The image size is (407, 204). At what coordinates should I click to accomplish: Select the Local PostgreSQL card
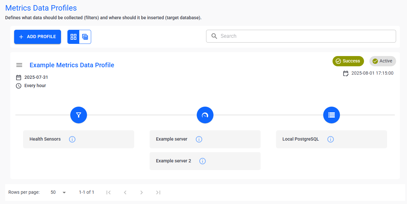click(x=332, y=139)
